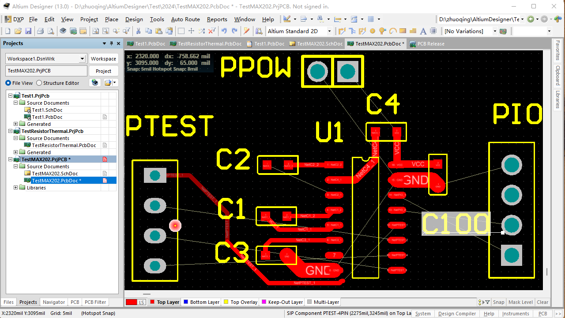Image resolution: width=565 pixels, height=318 pixels.
Task: Click the compile project icon in Projects panel
Action: point(94,83)
